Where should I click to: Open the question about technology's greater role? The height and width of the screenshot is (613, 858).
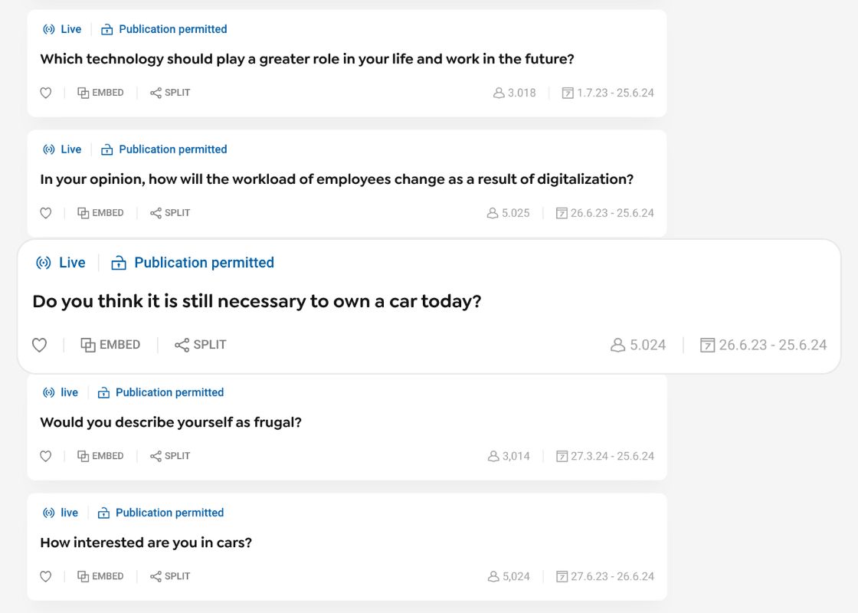pyautogui.click(x=306, y=59)
